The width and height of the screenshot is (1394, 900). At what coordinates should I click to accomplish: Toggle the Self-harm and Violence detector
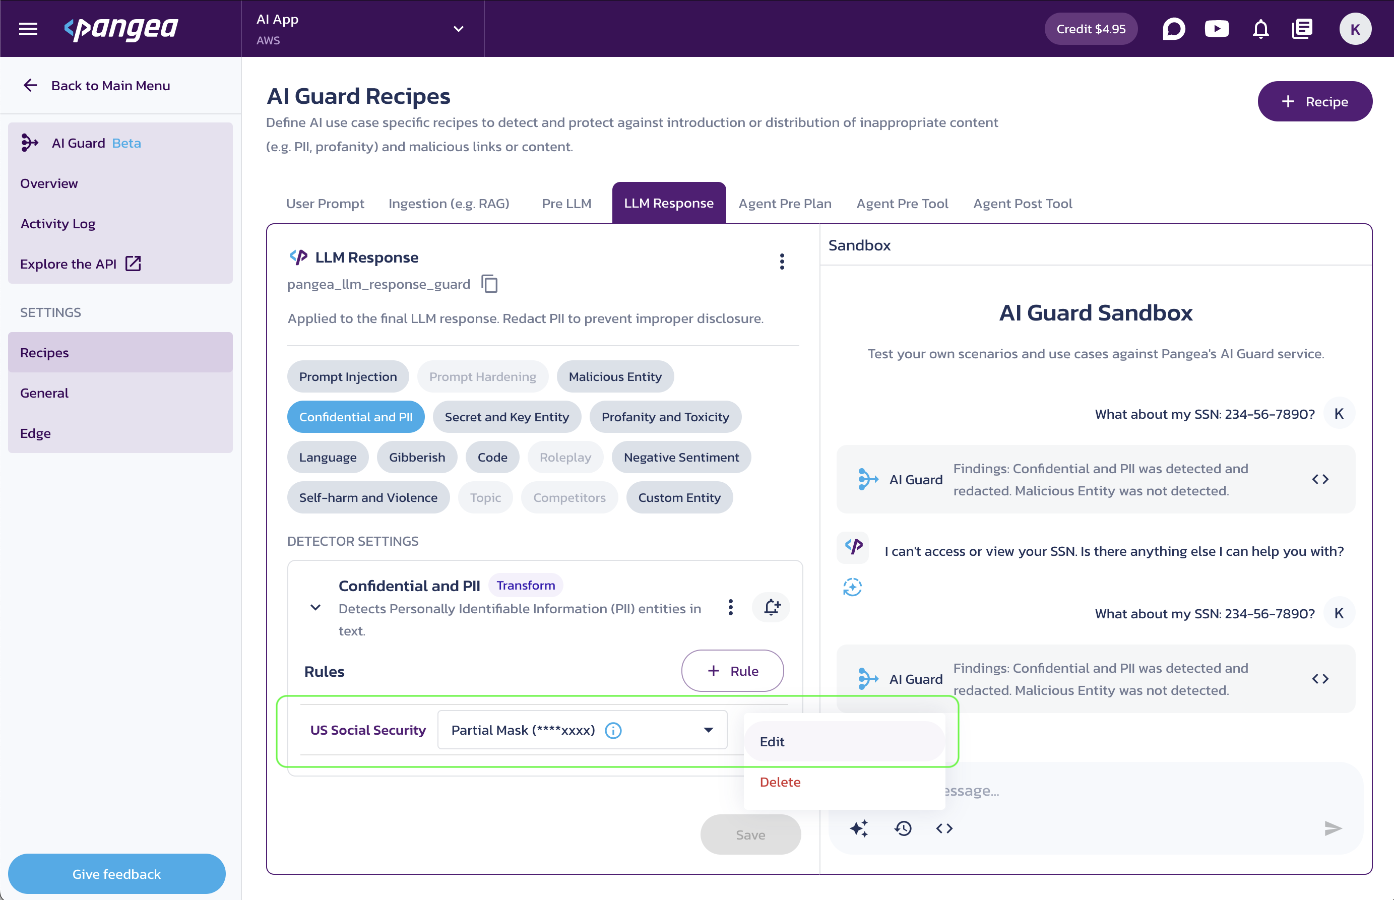point(368,497)
